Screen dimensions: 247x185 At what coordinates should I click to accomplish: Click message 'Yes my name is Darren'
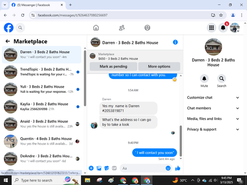coord(128,108)
